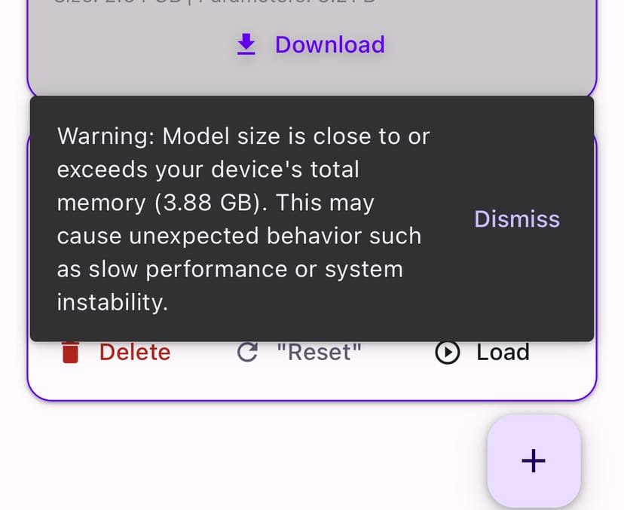Click the blank page background left of plus button
The height and width of the screenshot is (510, 624).
click(x=226, y=460)
